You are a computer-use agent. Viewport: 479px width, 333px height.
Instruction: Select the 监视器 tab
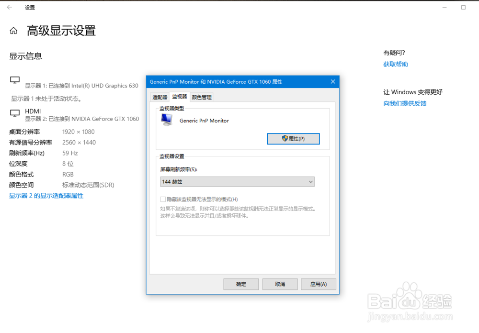[180, 97]
